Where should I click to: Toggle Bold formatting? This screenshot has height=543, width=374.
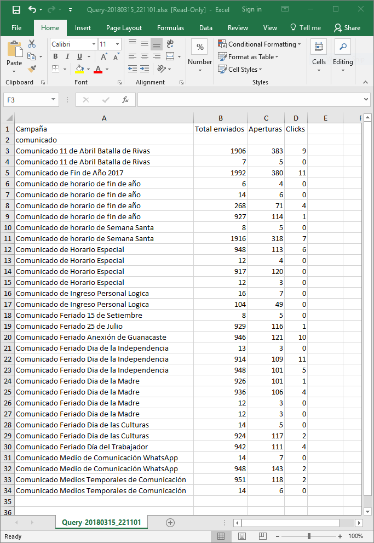[55, 56]
